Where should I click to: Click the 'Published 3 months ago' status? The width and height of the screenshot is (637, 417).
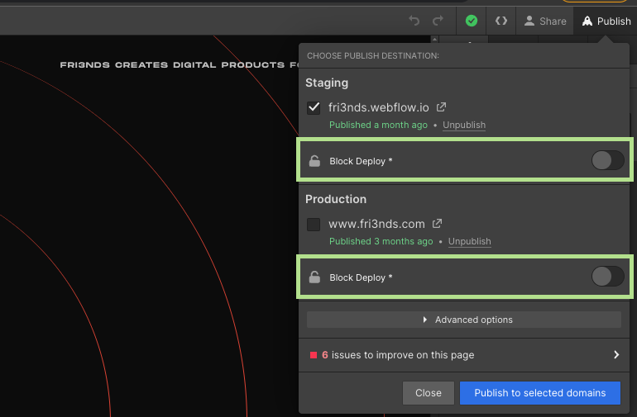[x=381, y=241]
